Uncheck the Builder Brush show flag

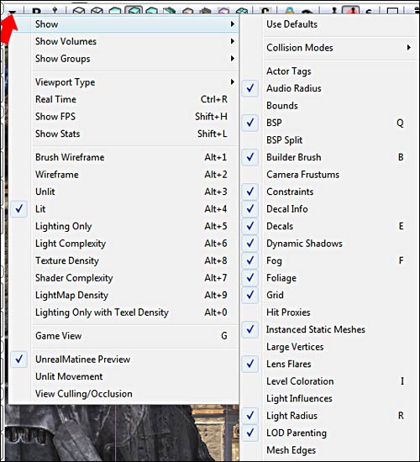(x=330, y=157)
